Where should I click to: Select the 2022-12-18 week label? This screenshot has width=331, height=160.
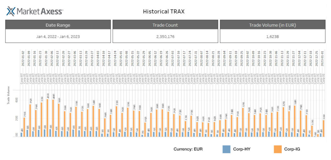(x=311, y=58)
